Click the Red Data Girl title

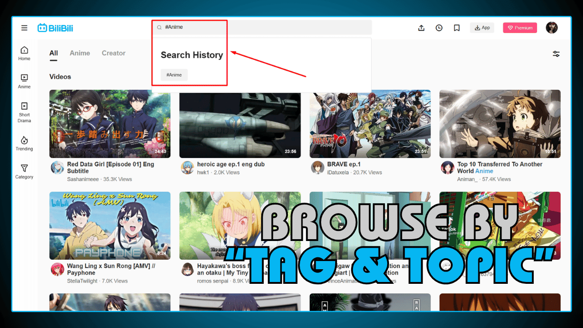pos(111,168)
